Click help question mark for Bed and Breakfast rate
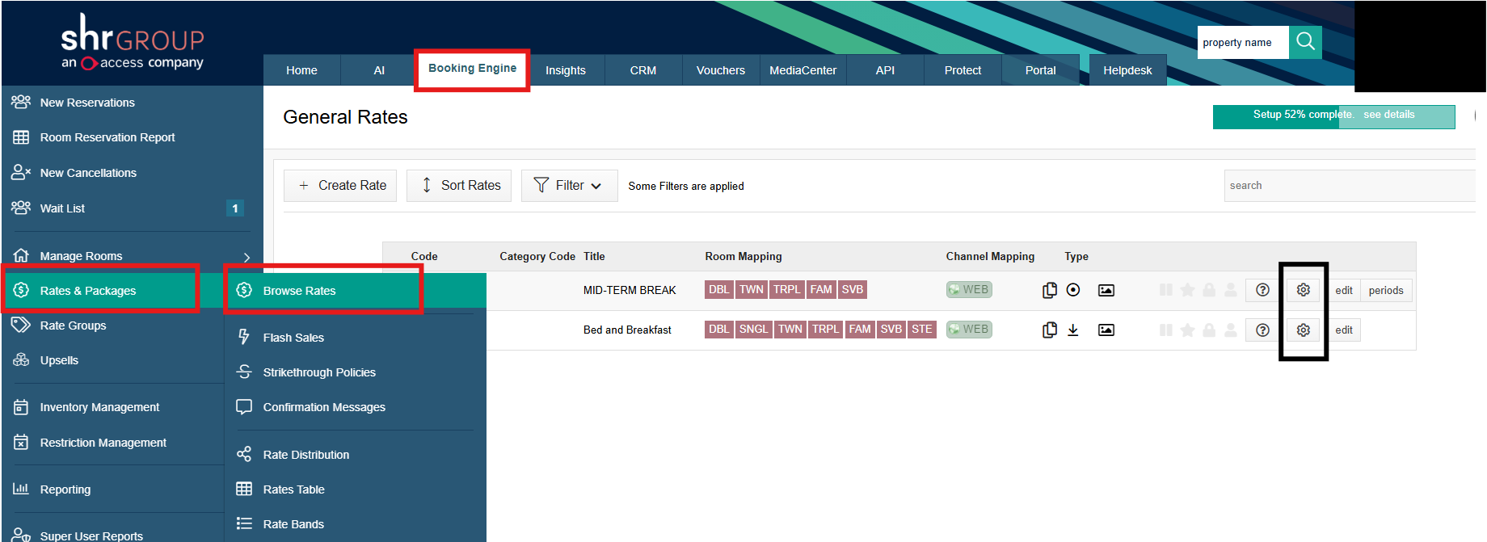This screenshot has width=1487, height=542. pos(1262,330)
